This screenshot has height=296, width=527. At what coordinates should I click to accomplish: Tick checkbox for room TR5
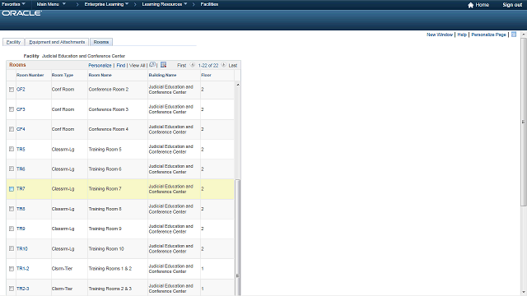click(x=12, y=149)
